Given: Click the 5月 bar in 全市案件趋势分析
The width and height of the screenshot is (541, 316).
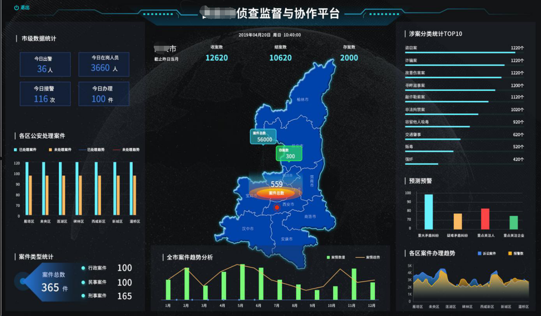Looking at the screenshot, I should point(242,282).
